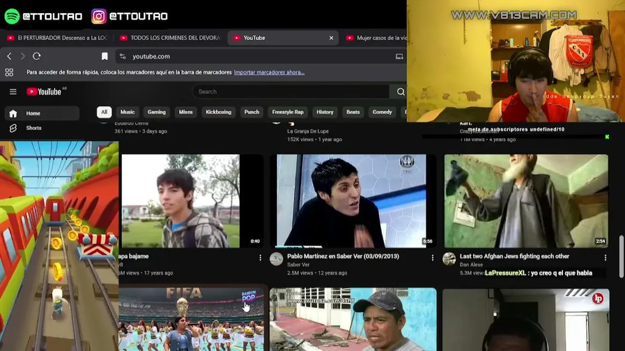Select the active YouTube tab

(283, 38)
